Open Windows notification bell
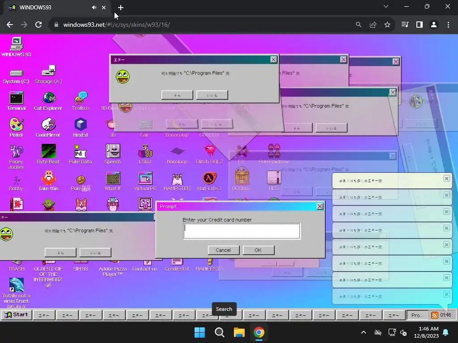 (x=446, y=332)
